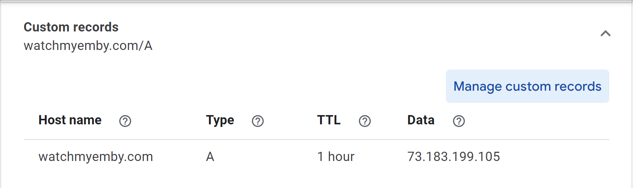Click the Custom records heading
The image size is (633, 188).
point(71,27)
